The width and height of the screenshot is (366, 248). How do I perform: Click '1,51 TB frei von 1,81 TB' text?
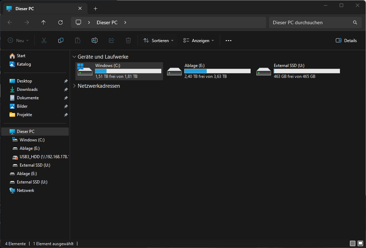[x=116, y=76]
